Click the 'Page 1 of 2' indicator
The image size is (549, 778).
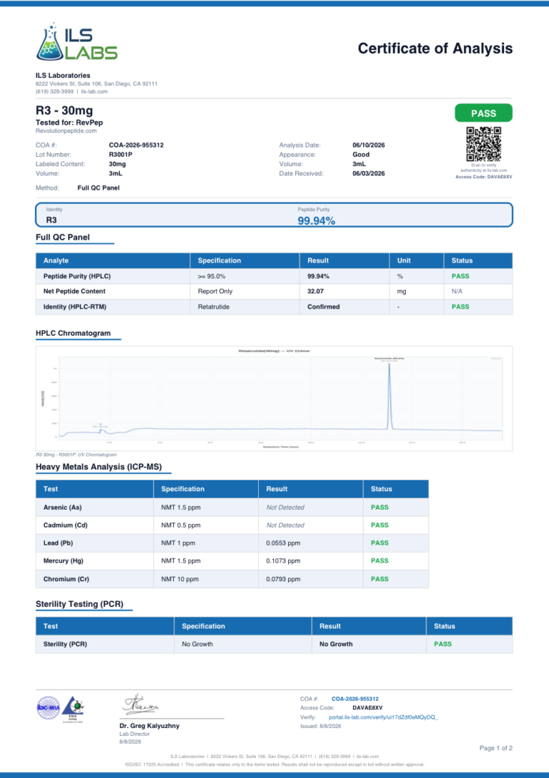(x=496, y=748)
